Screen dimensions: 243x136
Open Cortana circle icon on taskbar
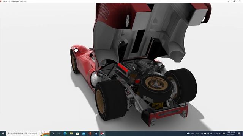53,133
